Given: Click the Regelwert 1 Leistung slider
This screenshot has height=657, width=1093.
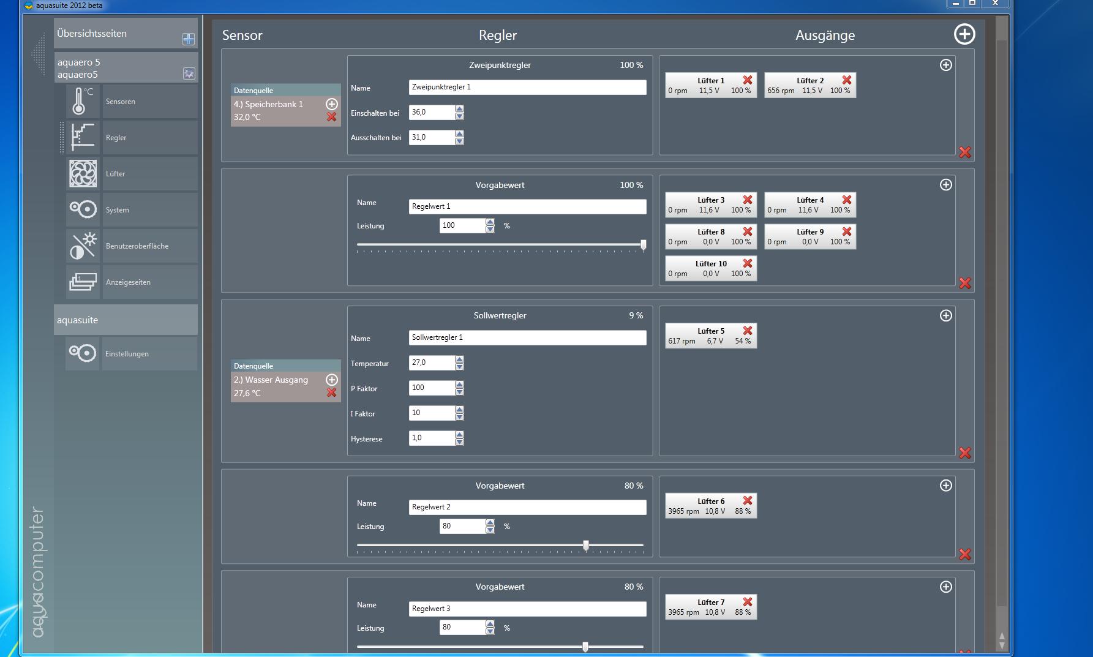Looking at the screenshot, I should (500, 244).
